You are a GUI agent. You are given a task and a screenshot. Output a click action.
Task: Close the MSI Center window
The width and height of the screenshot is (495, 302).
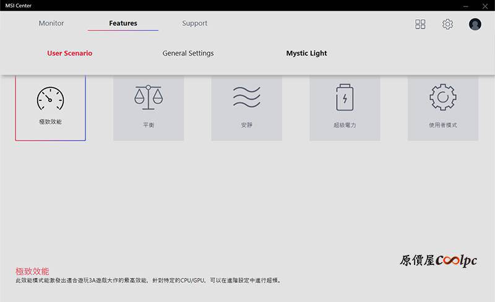(485, 6)
